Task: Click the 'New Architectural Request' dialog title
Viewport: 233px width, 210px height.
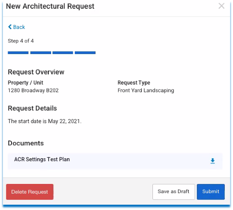Action: click(50, 6)
